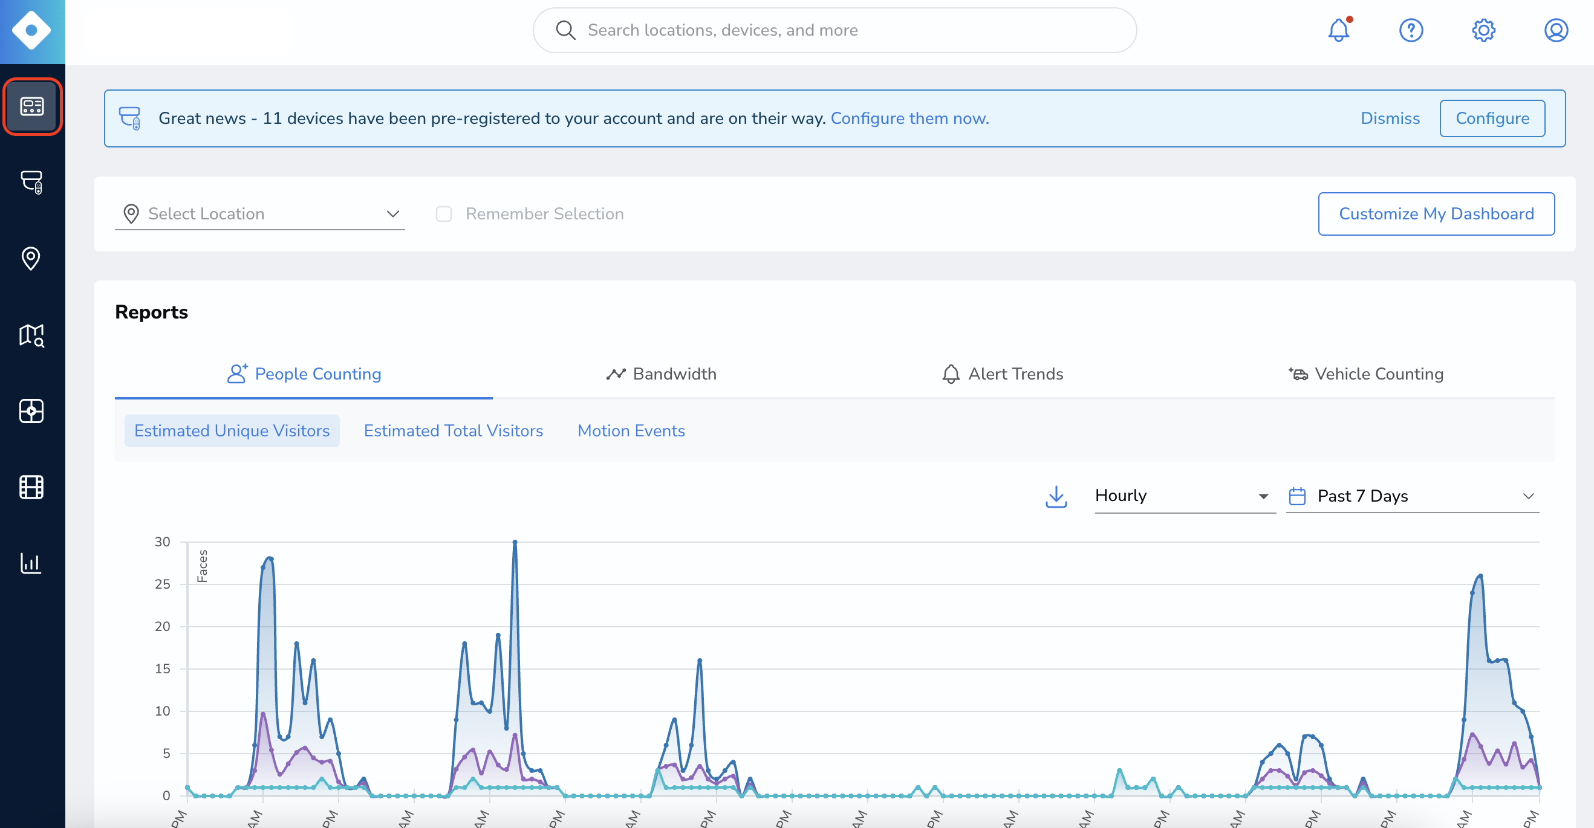Screen dimensions: 1594x828
Task: Open the user profile icon
Action: click(x=1556, y=30)
